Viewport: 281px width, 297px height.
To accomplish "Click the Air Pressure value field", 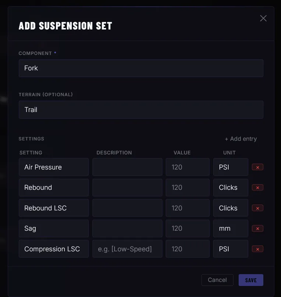I will click(187, 167).
